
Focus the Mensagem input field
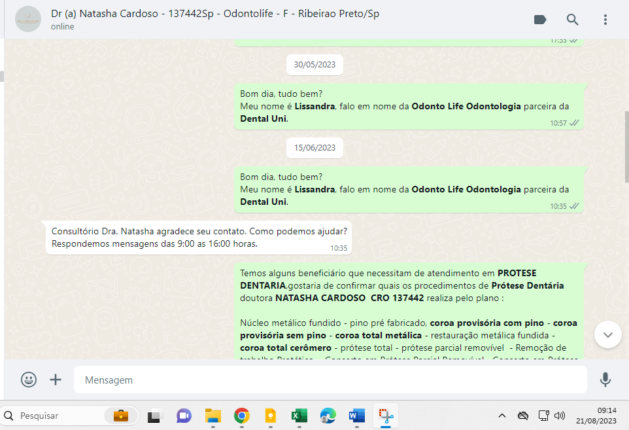(x=330, y=380)
